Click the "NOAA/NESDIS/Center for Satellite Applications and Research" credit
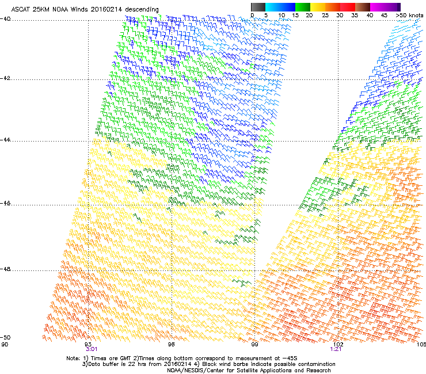Viewport: 426px width, 374px height. tap(249, 370)
